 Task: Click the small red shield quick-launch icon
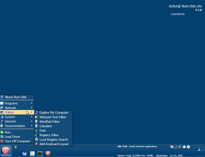pos(48,153)
